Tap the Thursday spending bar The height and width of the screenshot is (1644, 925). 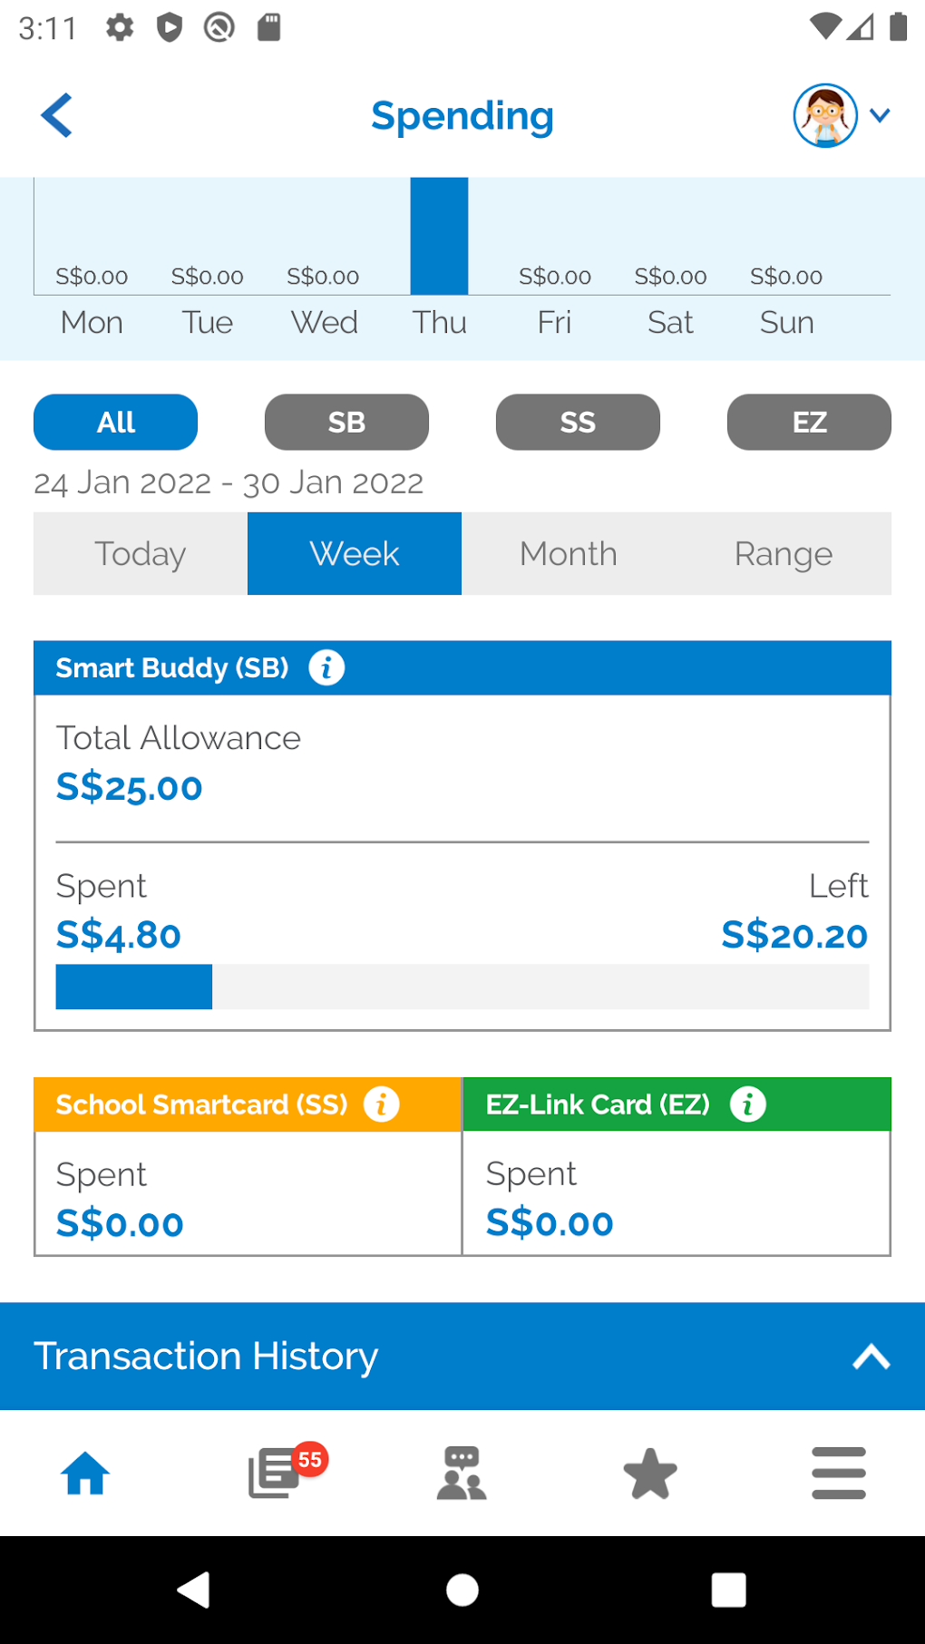click(439, 236)
